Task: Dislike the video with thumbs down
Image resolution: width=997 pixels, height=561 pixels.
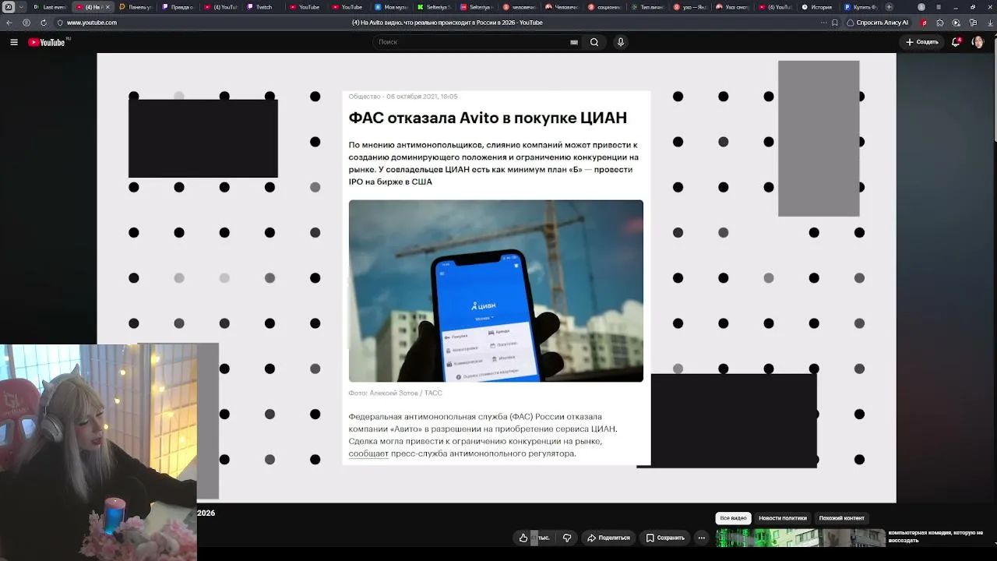Action: [567, 538]
